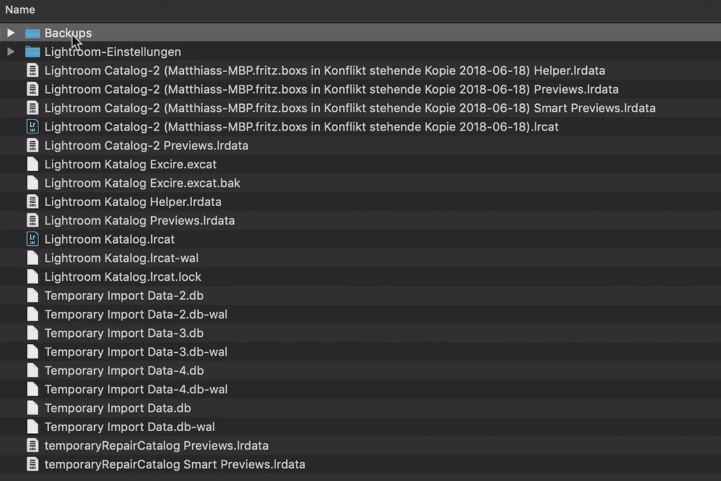Screen dimensions: 721x481
Task: Click icon of conflict copy Helper.lrdata
Action: 32,70
